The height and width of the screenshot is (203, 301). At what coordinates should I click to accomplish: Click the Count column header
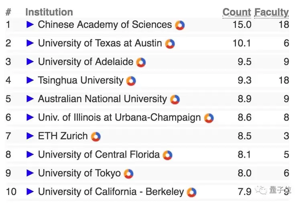click(237, 12)
